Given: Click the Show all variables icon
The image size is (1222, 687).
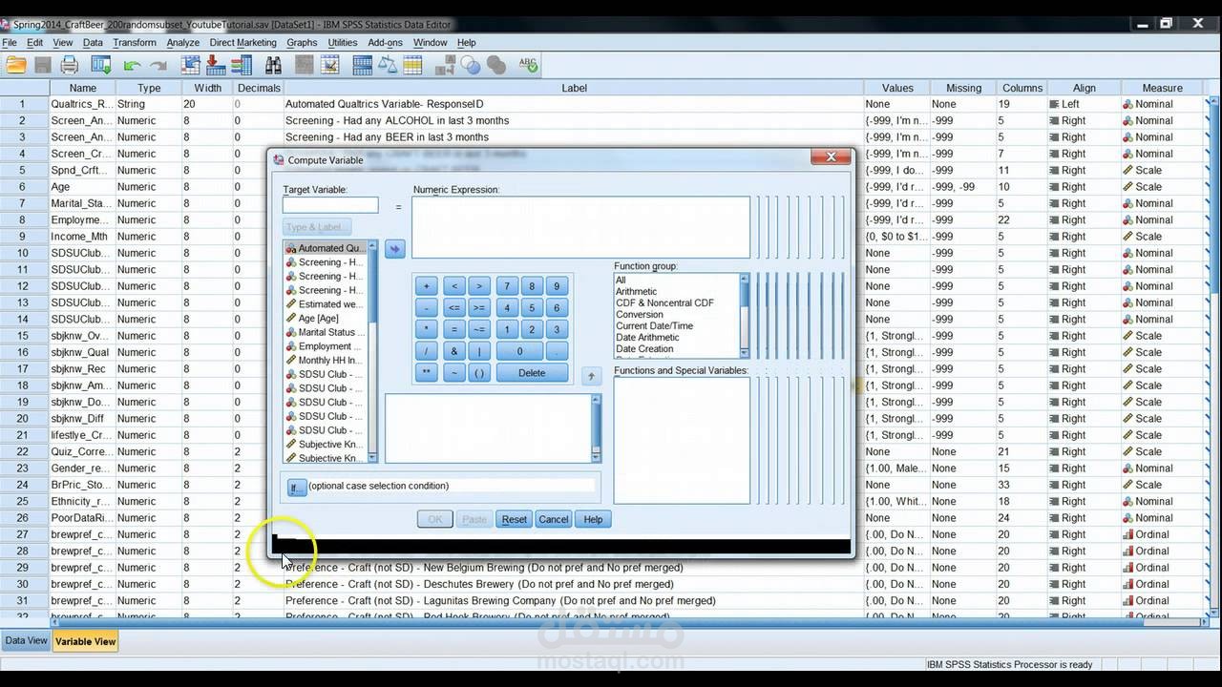Looking at the screenshot, I should 496,65.
